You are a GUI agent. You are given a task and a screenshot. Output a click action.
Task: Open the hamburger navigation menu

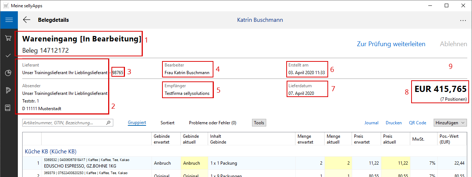(x=9, y=20)
